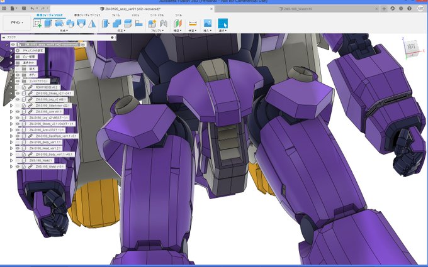Image resolution: width=428 pixels, height=267 pixels.
Task: Close the ZM-S190_assy_ver01 document tab
Action: tap(211, 9)
